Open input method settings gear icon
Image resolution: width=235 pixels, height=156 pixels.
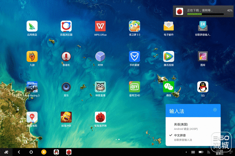215,110
